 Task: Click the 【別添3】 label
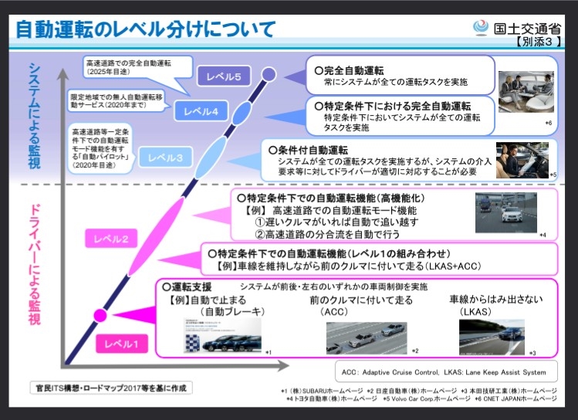coord(539,41)
